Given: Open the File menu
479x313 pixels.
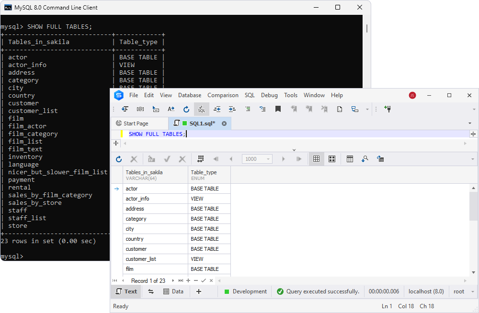Looking at the screenshot, I should point(134,95).
